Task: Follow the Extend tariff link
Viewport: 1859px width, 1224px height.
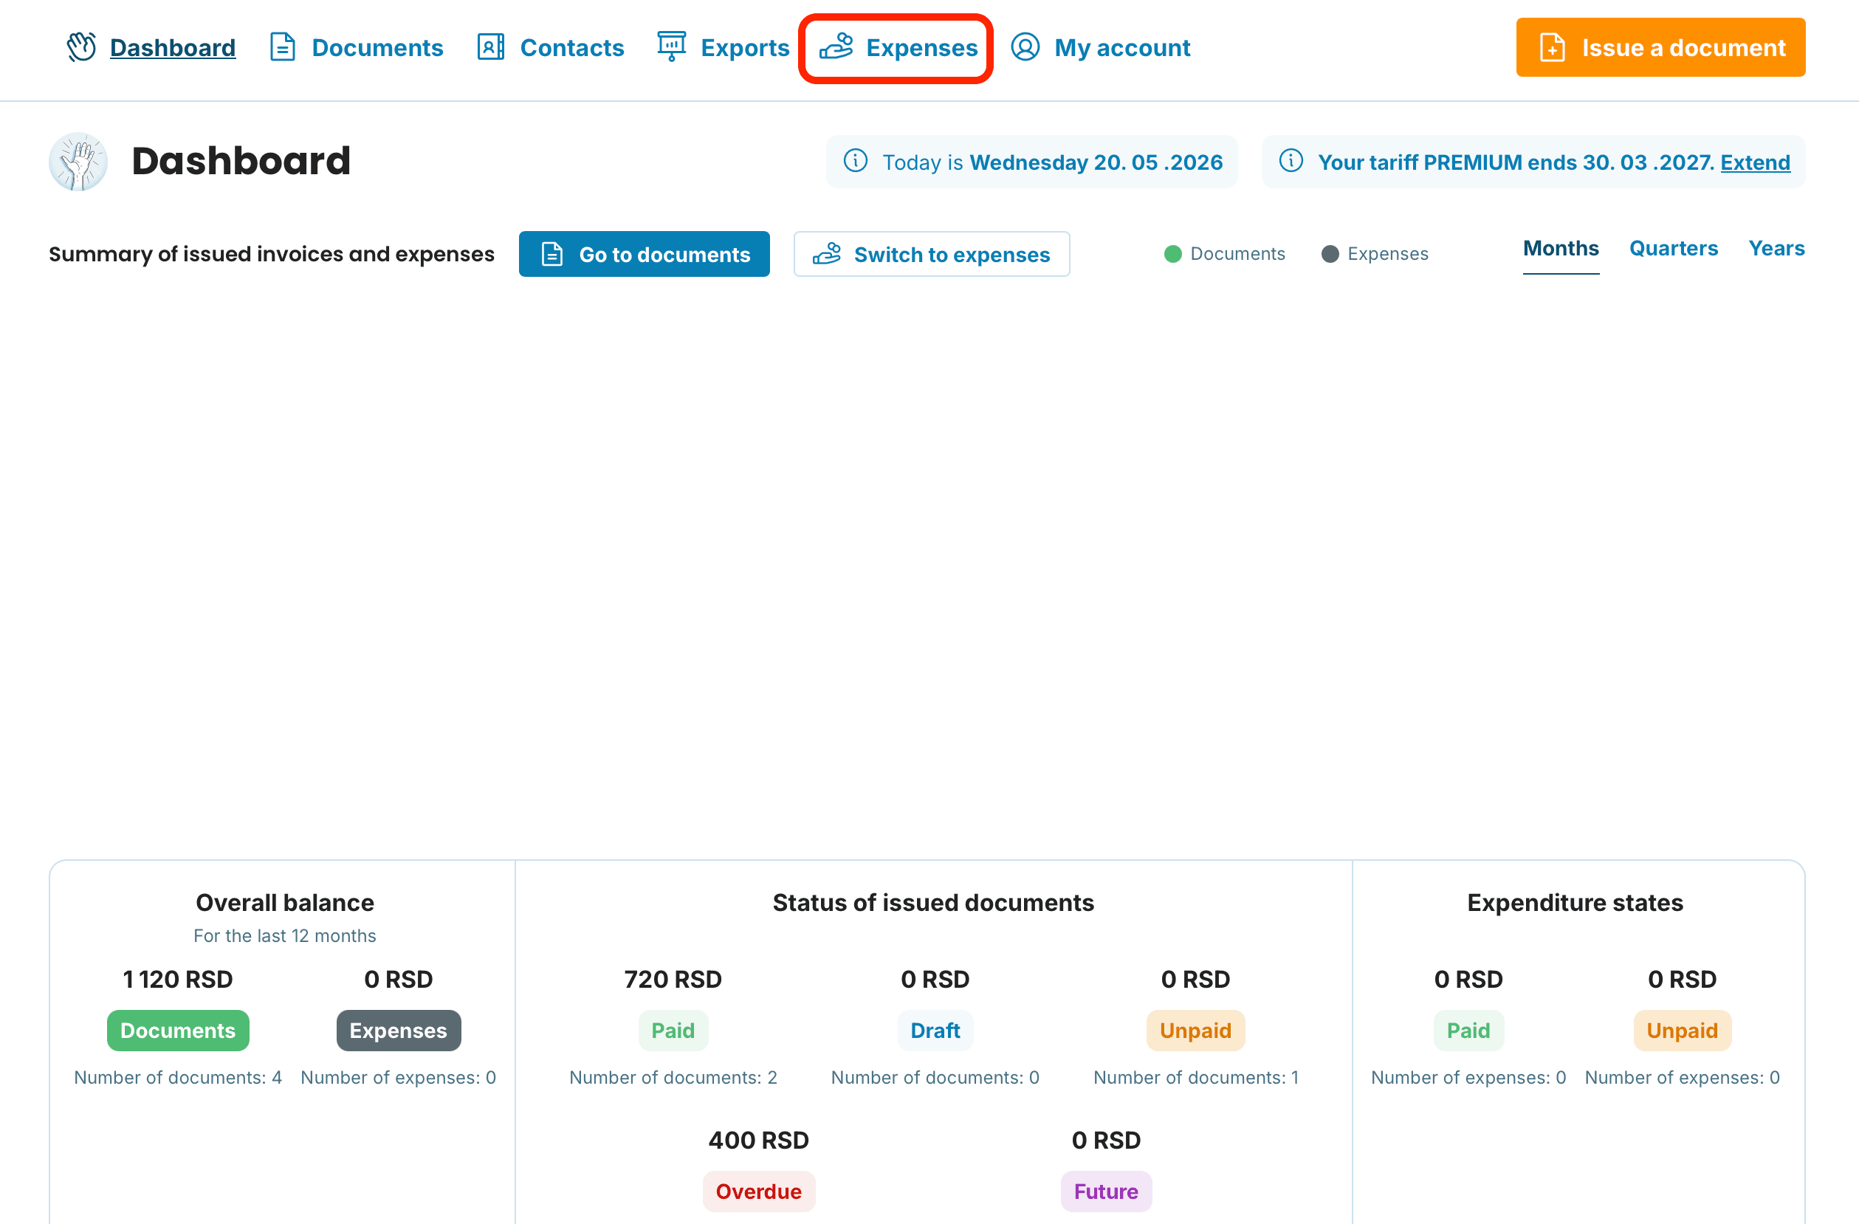Action: 1755,162
